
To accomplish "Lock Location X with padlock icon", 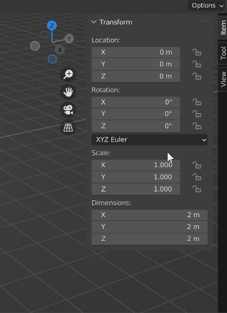I will (197, 53).
